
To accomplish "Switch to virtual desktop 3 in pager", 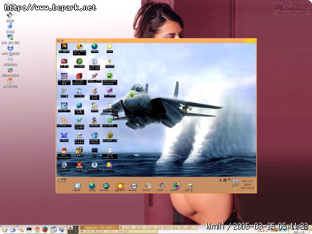I will 71,232.
